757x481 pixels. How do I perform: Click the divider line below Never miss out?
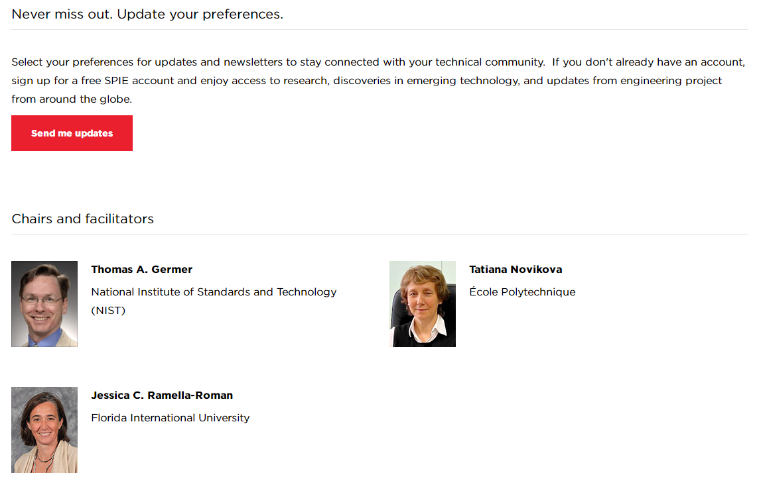click(x=379, y=30)
